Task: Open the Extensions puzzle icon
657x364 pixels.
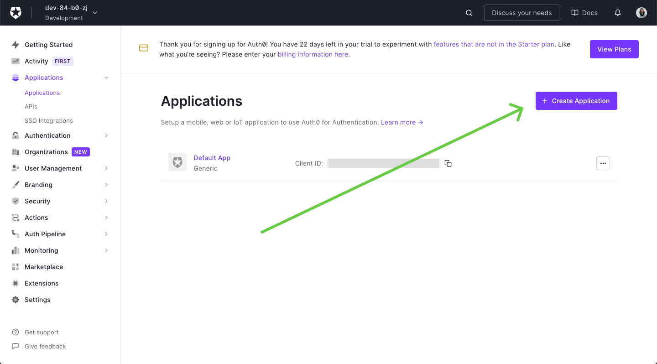Action: (x=16, y=283)
